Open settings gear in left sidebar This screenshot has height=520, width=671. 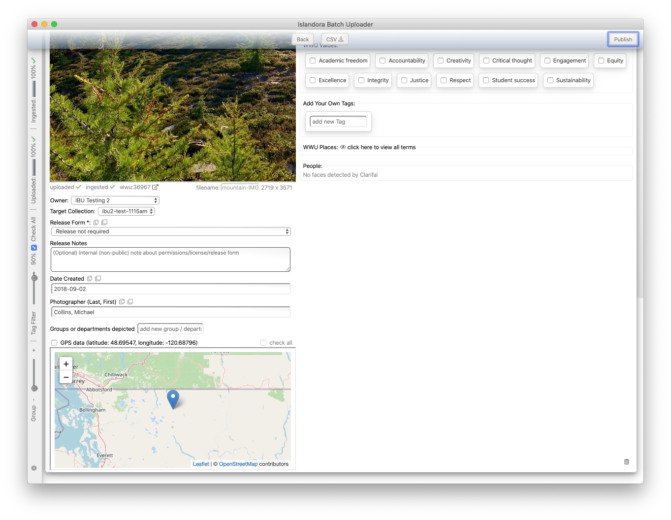tap(34, 468)
